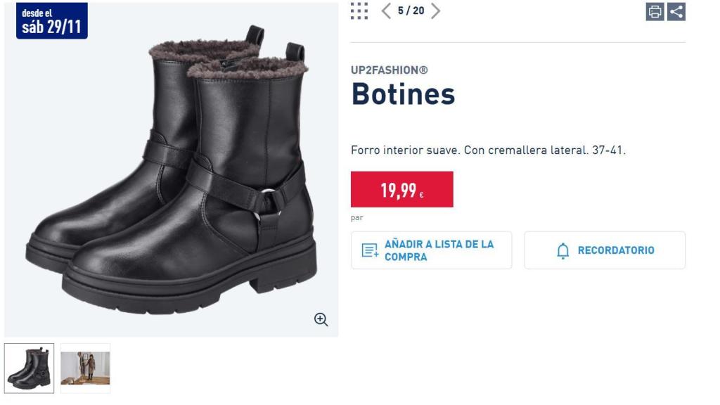720x405 pixels.
Task: Open the product grid overview icon
Action: (x=361, y=12)
